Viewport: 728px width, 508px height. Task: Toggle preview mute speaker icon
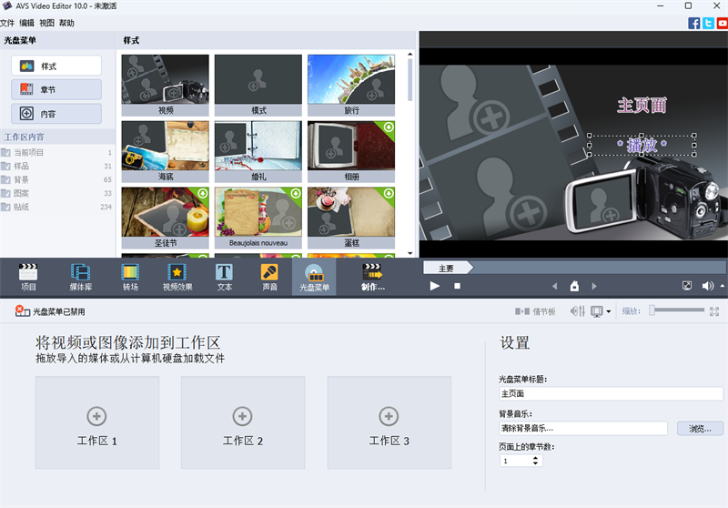[707, 286]
